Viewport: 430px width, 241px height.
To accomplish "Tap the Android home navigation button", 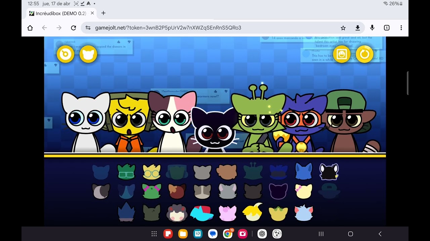I will tap(350, 234).
